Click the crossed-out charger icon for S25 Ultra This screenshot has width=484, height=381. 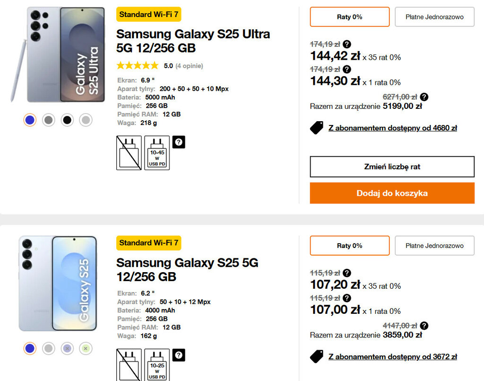(129, 152)
